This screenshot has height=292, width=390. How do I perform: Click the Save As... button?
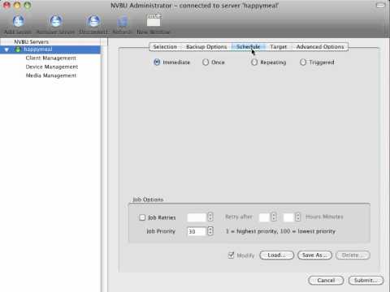314,255
